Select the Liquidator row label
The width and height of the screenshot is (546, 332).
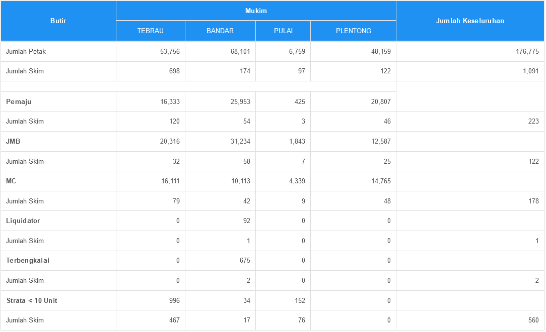click(x=23, y=220)
